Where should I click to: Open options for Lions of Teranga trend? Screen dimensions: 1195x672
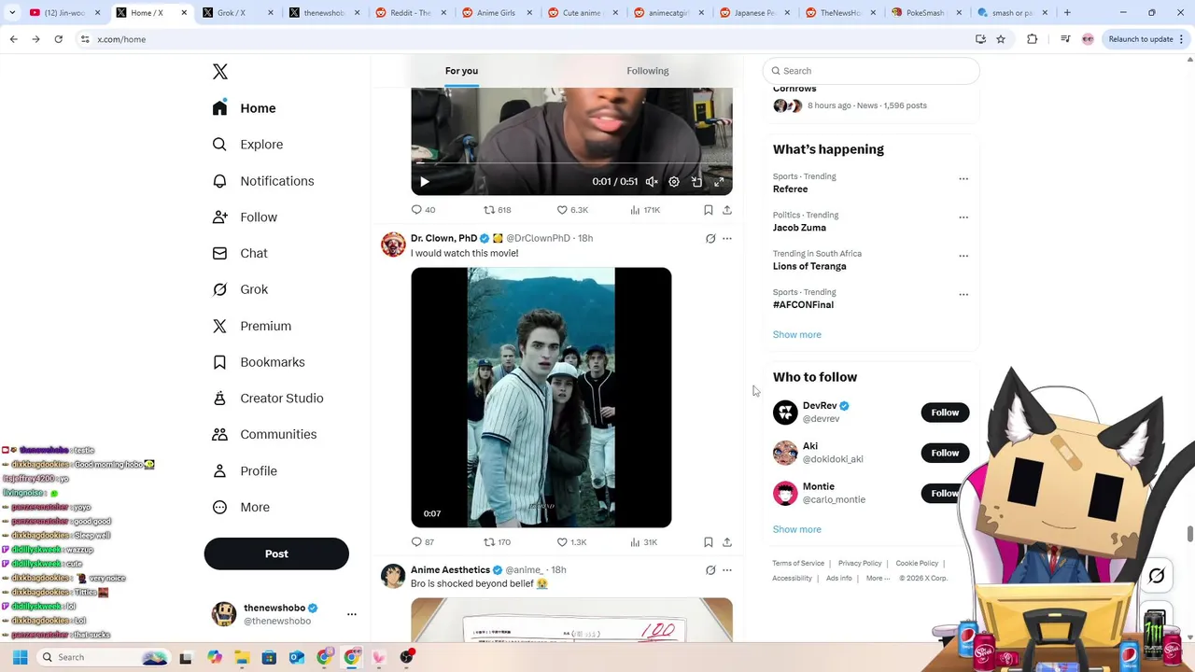(x=963, y=256)
